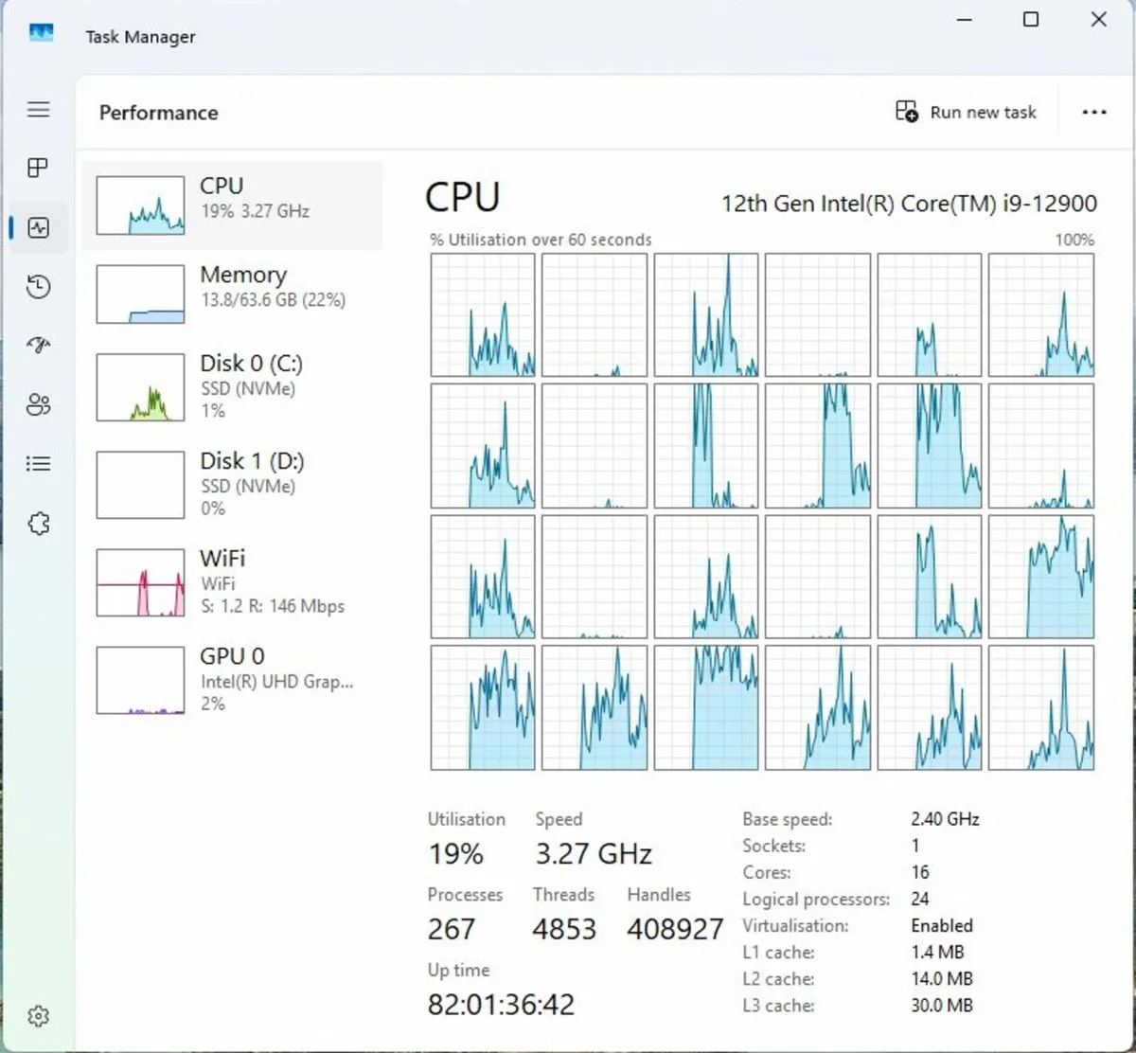Image resolution: width=1136 pixels, height=1053 pixels.
Task: Open the Startup apps page icon
Action: [39, 346]
